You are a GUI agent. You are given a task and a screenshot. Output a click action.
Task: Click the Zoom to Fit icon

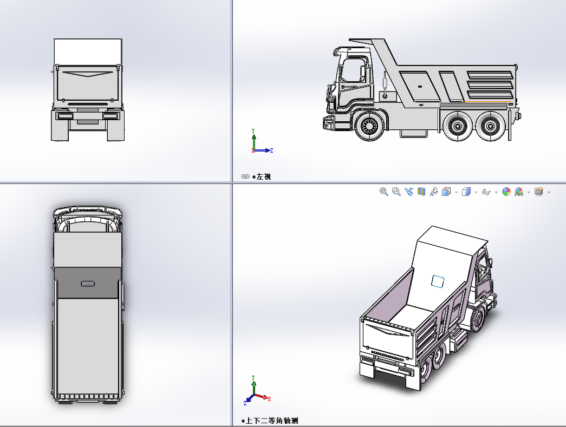pyautogui.click(x=383, y=192)
